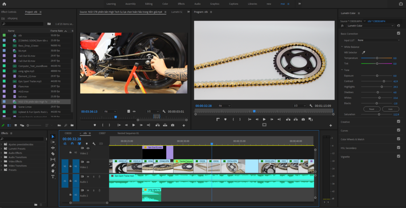Step forward one frame in Program monitor
406x208 pixels.
272,119
